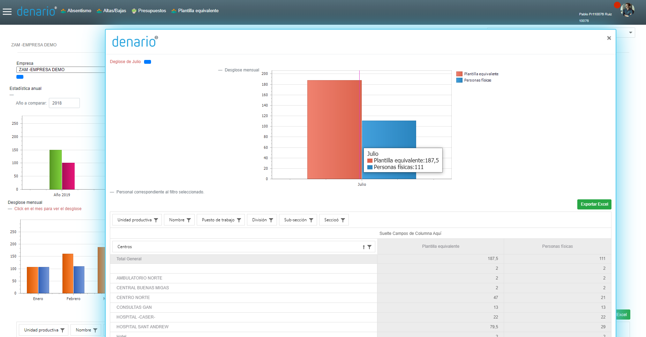The image size is (646, 337).
Task: Open the Altas/Bajas menu
Action: (x=111, y=11)
